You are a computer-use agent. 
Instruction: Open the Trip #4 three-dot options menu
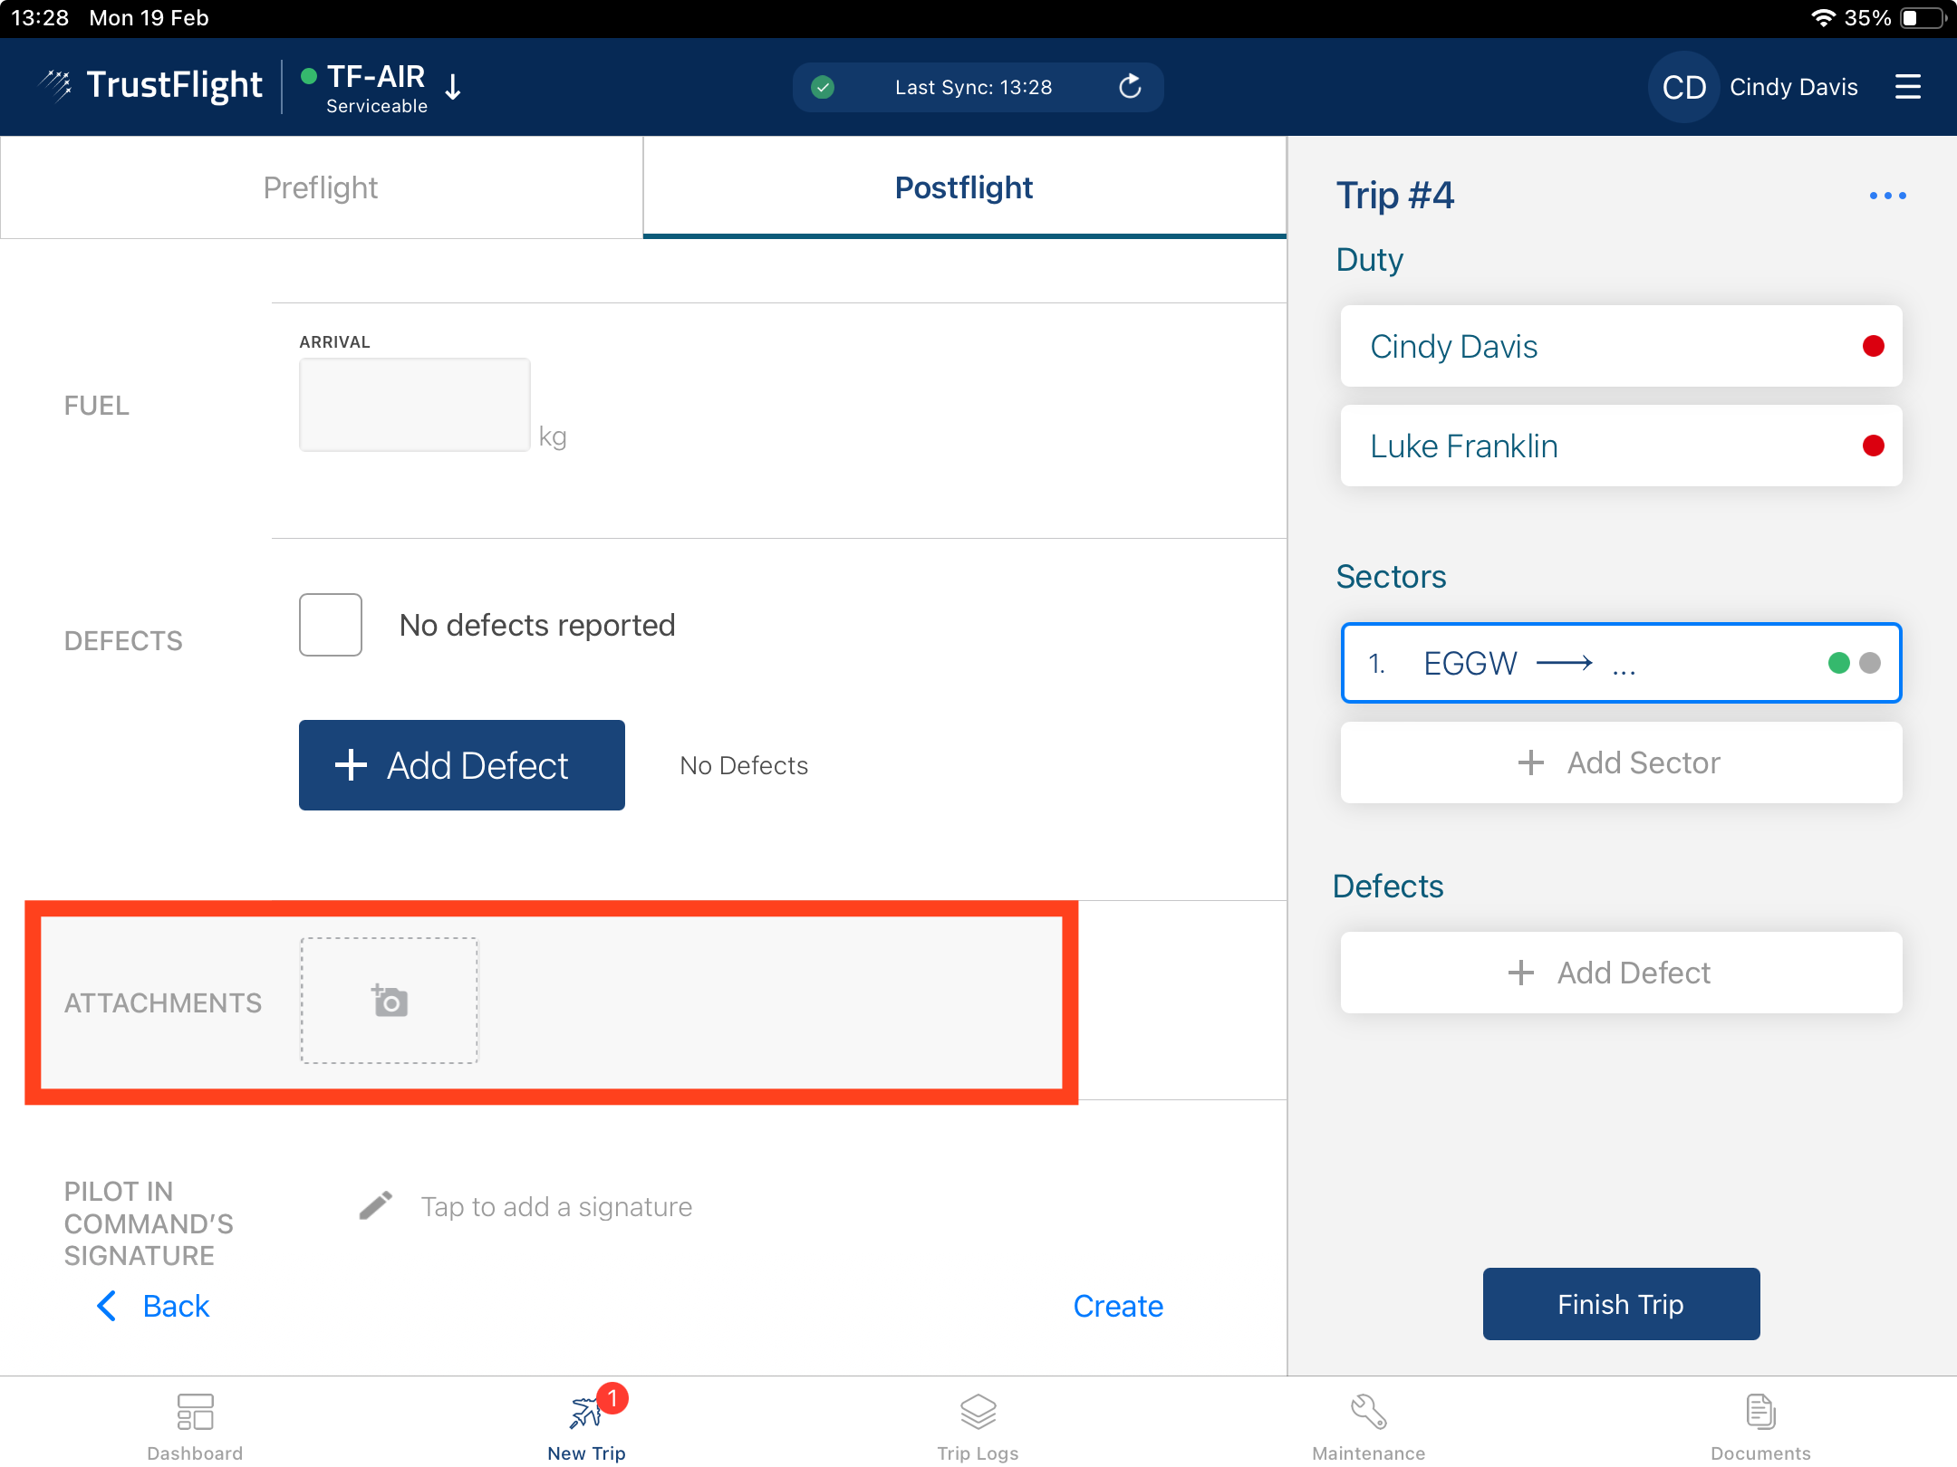[x=1887, y=196]
